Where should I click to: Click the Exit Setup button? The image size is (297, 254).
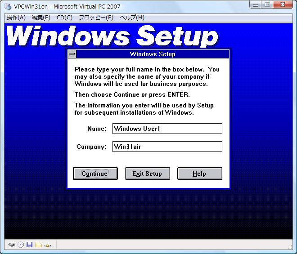coord(147,174)
